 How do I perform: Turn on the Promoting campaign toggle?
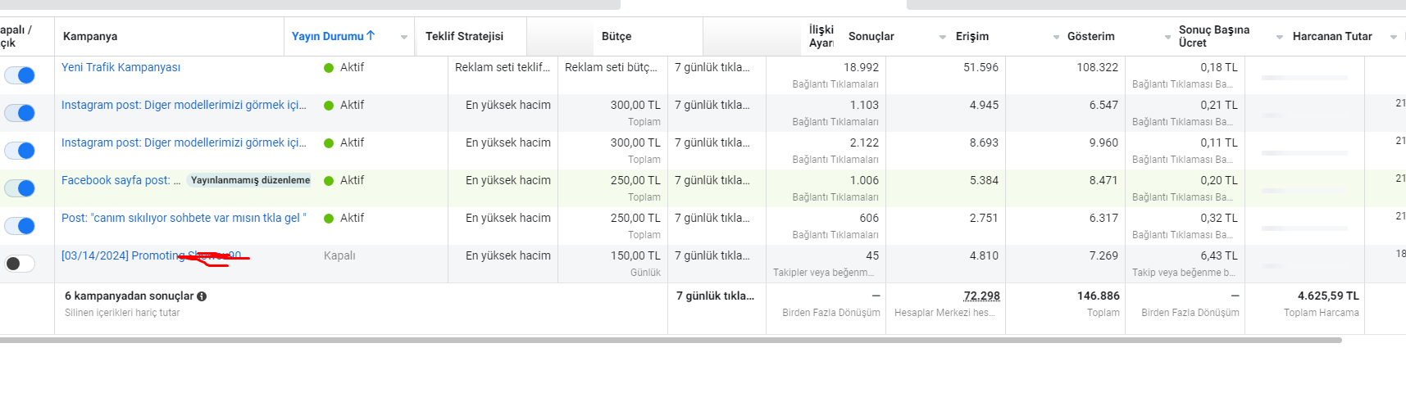(20, 264)
